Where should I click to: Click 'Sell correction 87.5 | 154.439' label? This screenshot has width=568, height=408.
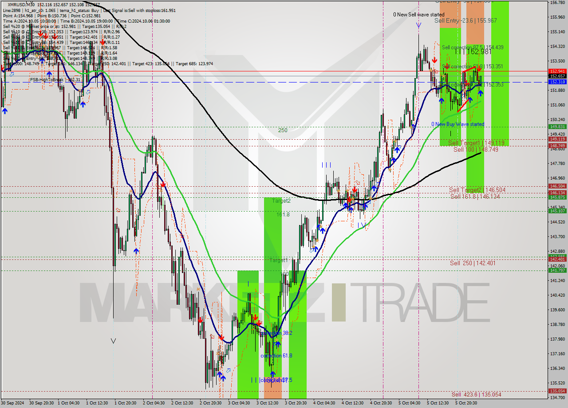tap(473, 47)
